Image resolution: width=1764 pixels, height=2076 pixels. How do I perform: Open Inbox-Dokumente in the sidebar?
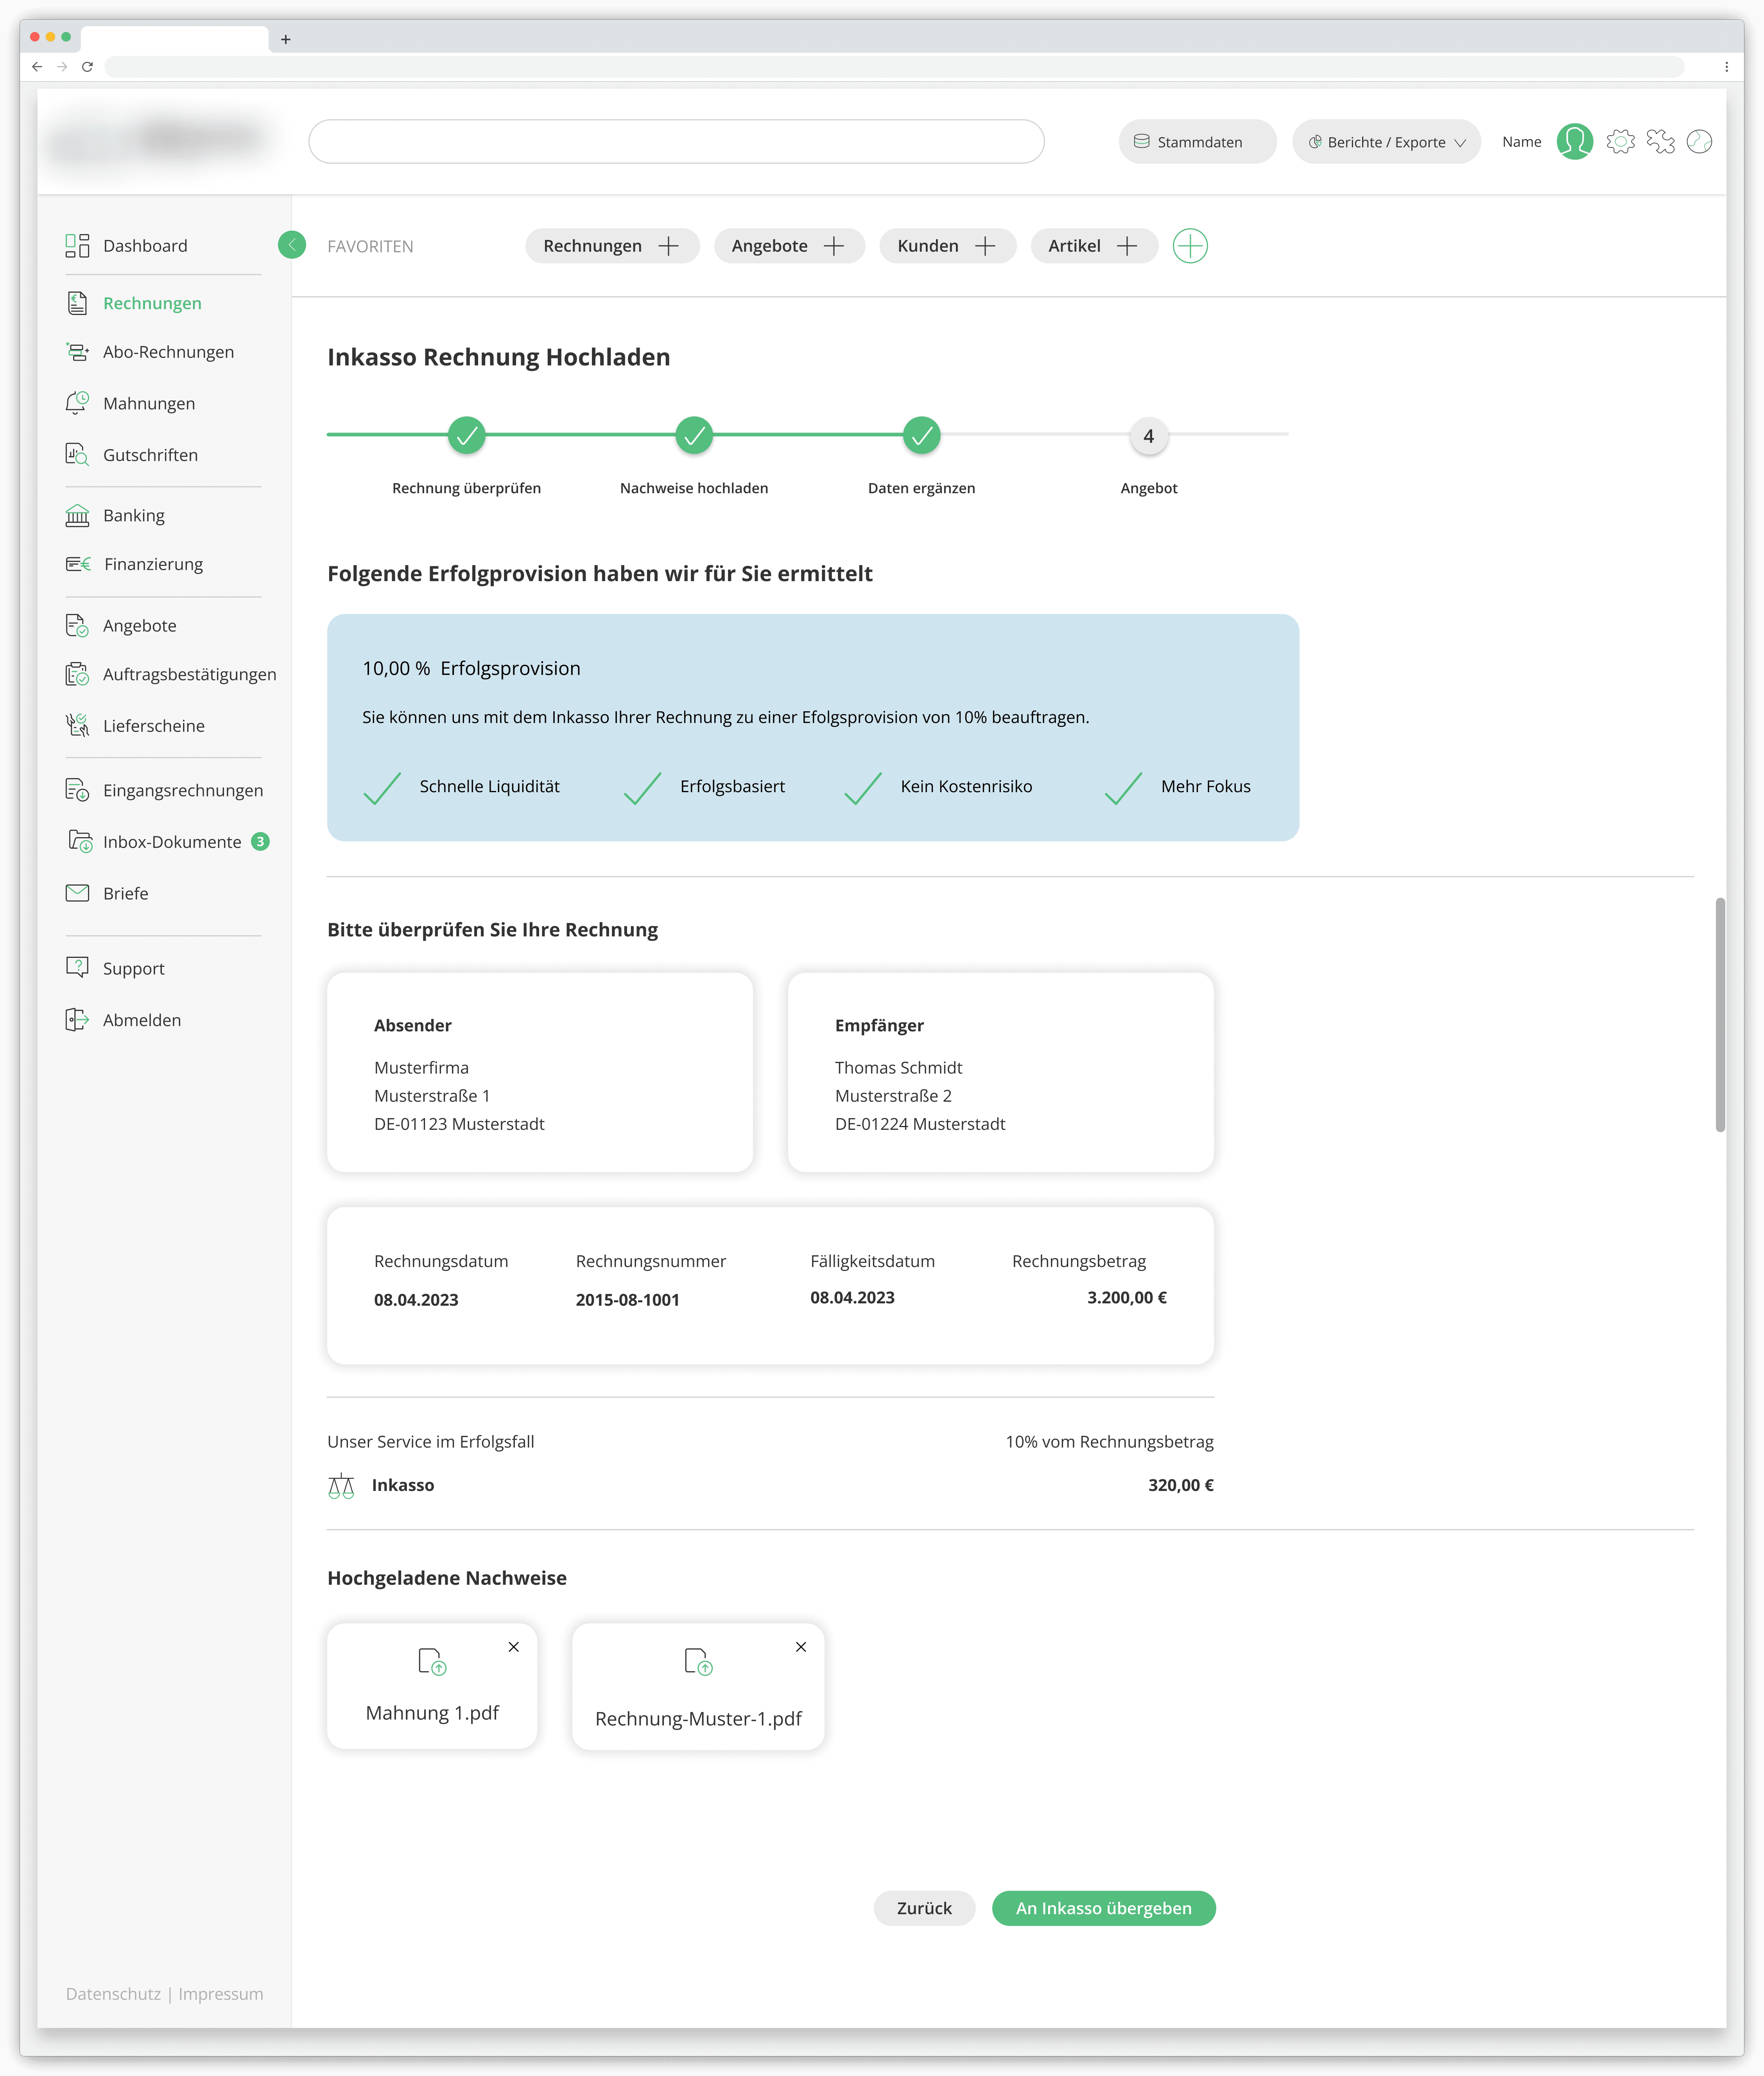tap(172, 841)
